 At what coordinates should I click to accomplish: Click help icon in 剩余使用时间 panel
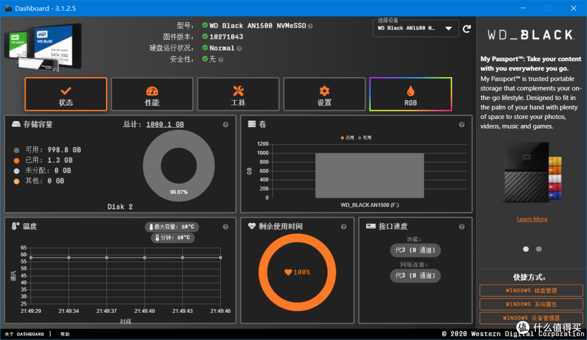coord(344,226)
